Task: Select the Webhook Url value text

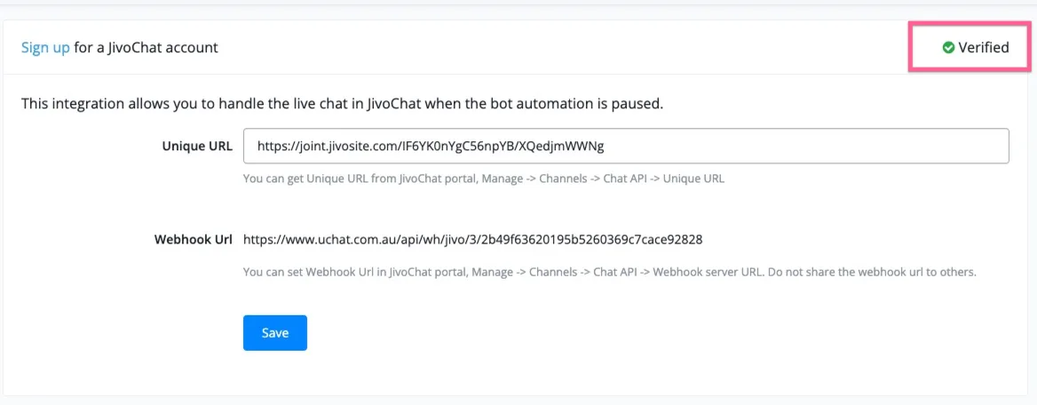Action: [x=473, y=240]
